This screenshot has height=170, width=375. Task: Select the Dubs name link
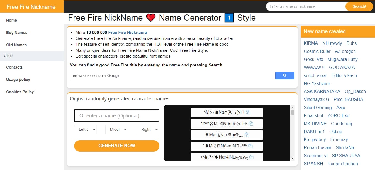[x=352, y=43]
